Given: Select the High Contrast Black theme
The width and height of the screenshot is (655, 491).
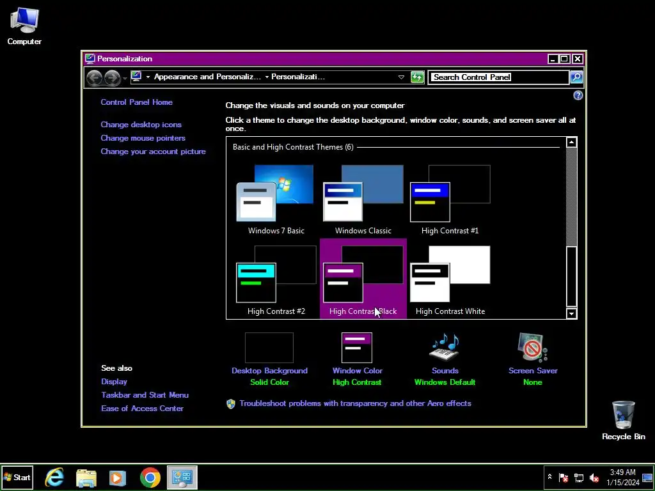Looking at the screenshot, I should (x=363, y=279).
